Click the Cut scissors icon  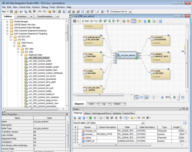coord(21,11)
